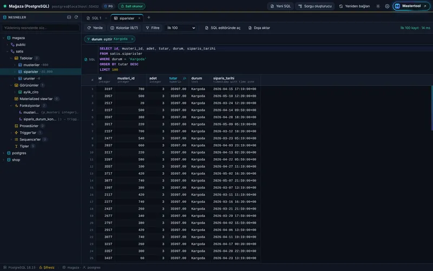Select the musteri... (p_musteri integer) function
The height and width of the screenshot is (271, 433).
41,112
